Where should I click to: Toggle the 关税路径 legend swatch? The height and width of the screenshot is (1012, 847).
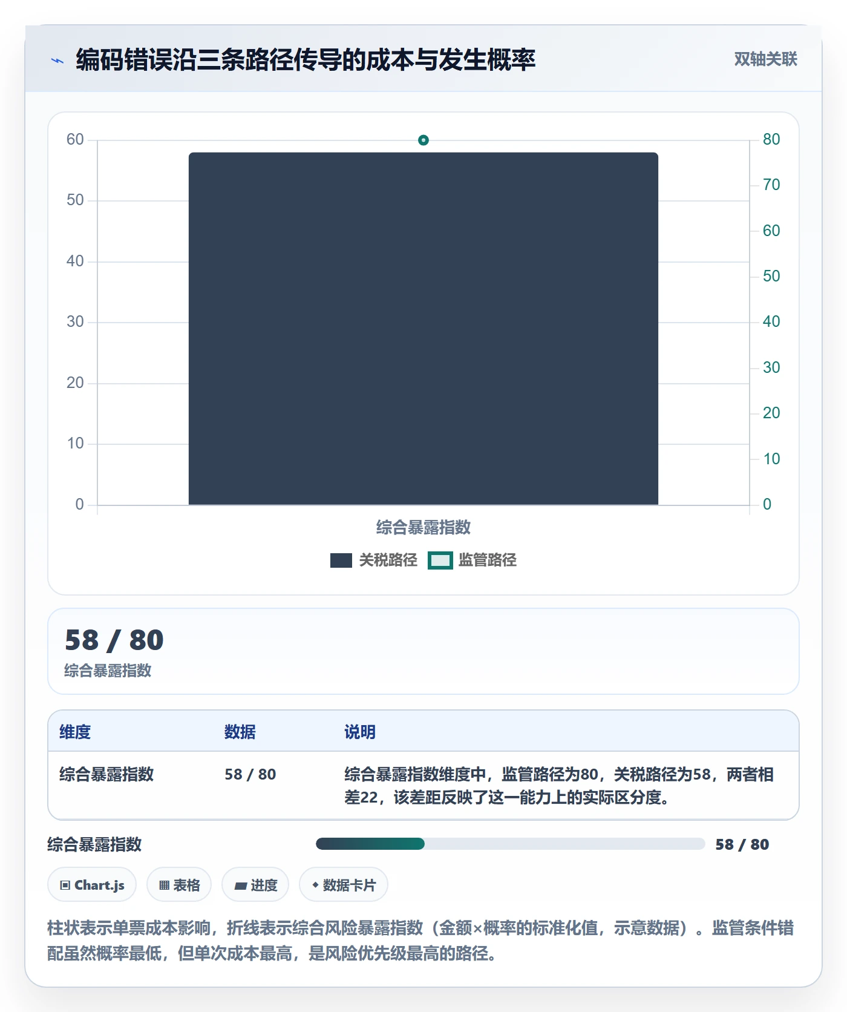point(341,560)
